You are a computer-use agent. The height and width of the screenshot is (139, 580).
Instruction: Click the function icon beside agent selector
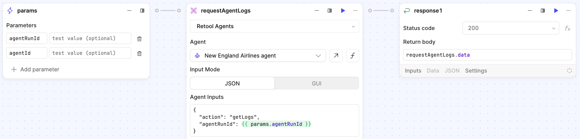[352, 56]
